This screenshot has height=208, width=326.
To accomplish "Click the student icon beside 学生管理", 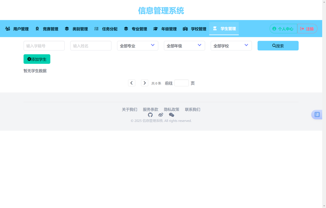I will (215, 28).
